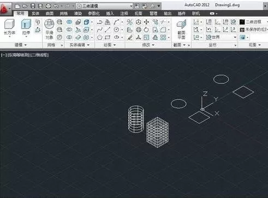
Task: Switch to the 输出 ribbon tab
Action: click(168, 14)
